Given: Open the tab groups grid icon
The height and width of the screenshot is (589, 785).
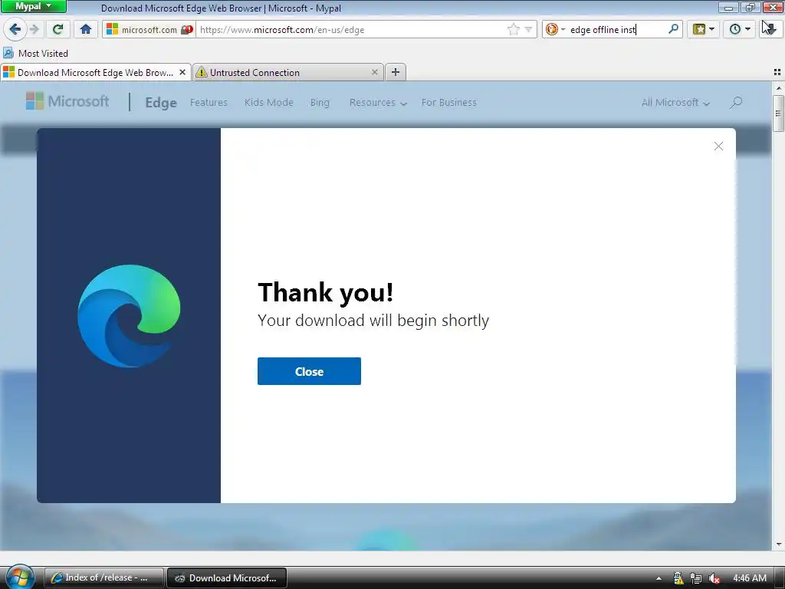Looking at the screenshot, I should pyautogui.click(x=777, y=73).
